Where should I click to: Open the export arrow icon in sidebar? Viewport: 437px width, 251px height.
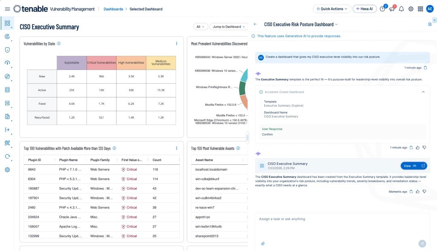click(x=7, y=130)
